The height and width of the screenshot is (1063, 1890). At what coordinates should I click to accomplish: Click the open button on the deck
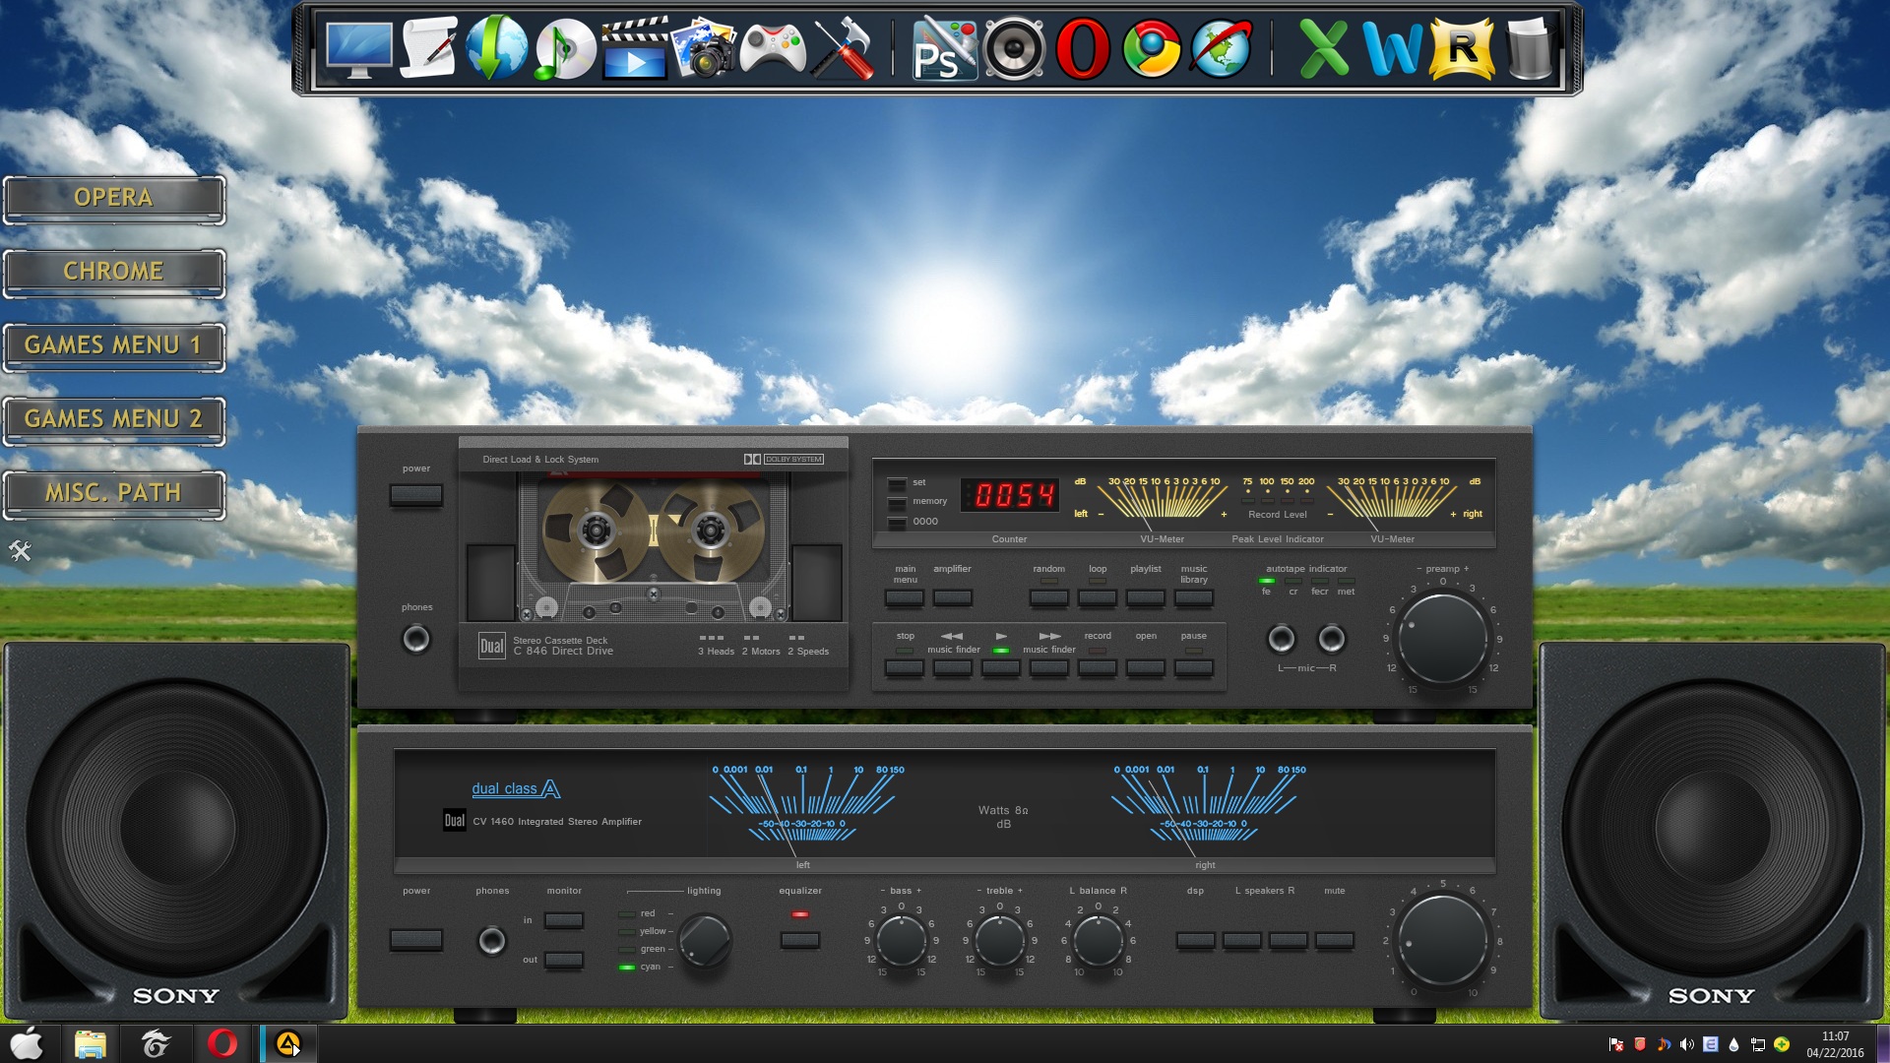tap(1145, 668)
